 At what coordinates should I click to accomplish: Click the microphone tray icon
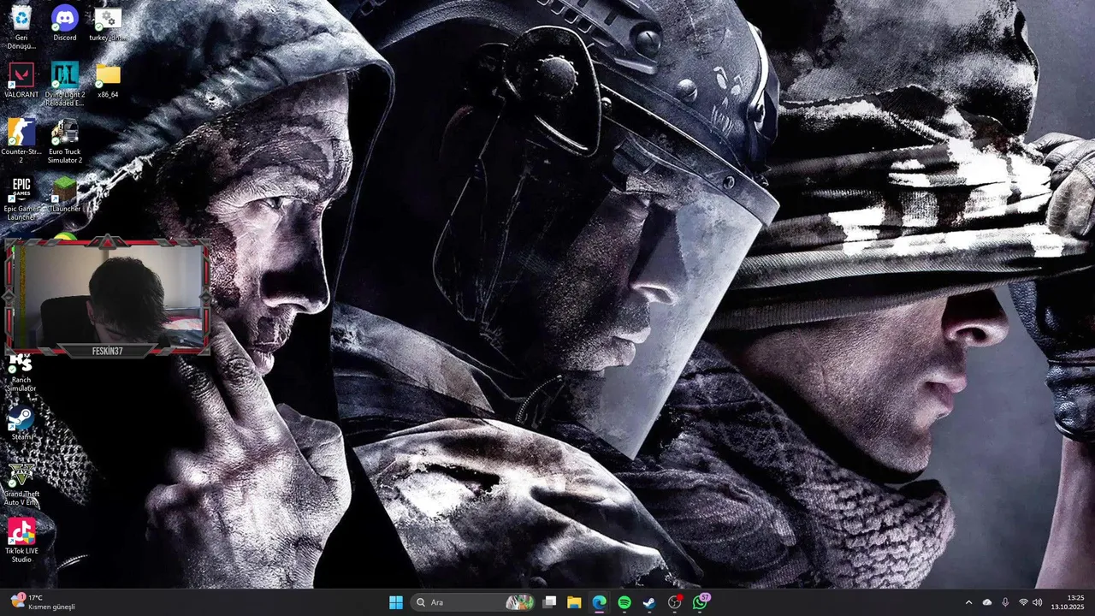point(1005,602)
